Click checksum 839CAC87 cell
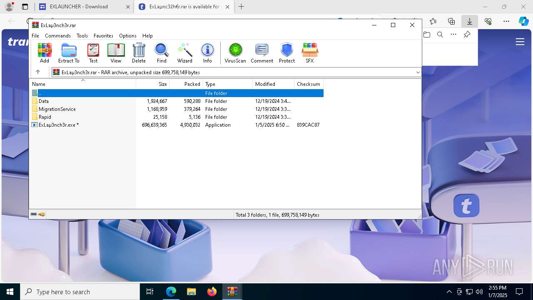Screen dimensions: 533x300 point(308,125)
